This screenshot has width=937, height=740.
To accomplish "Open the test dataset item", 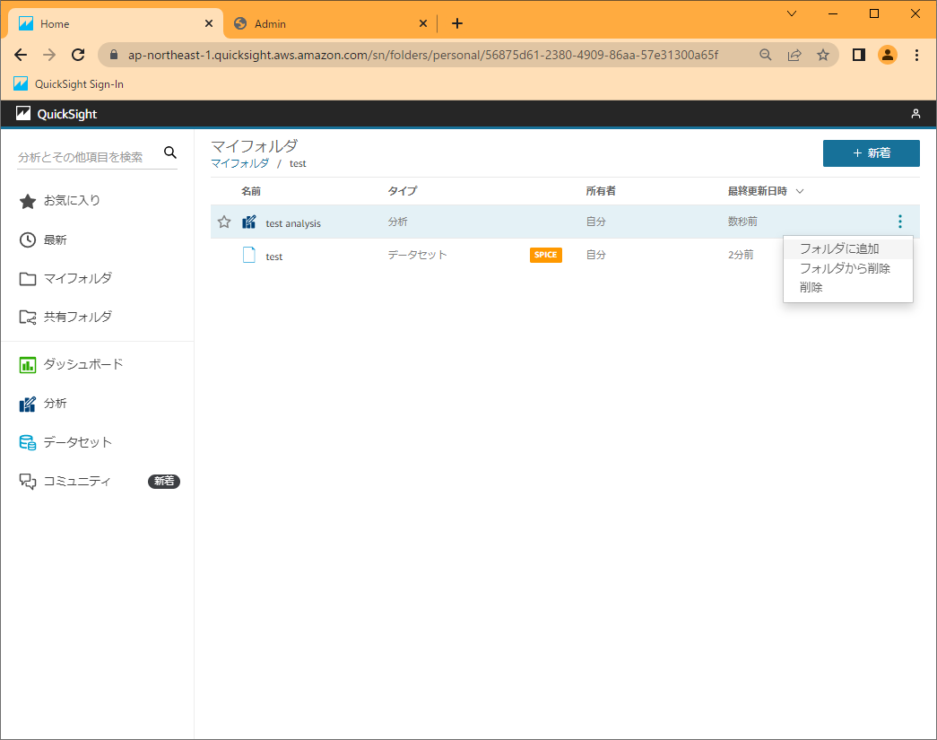I will coord(274,257).
